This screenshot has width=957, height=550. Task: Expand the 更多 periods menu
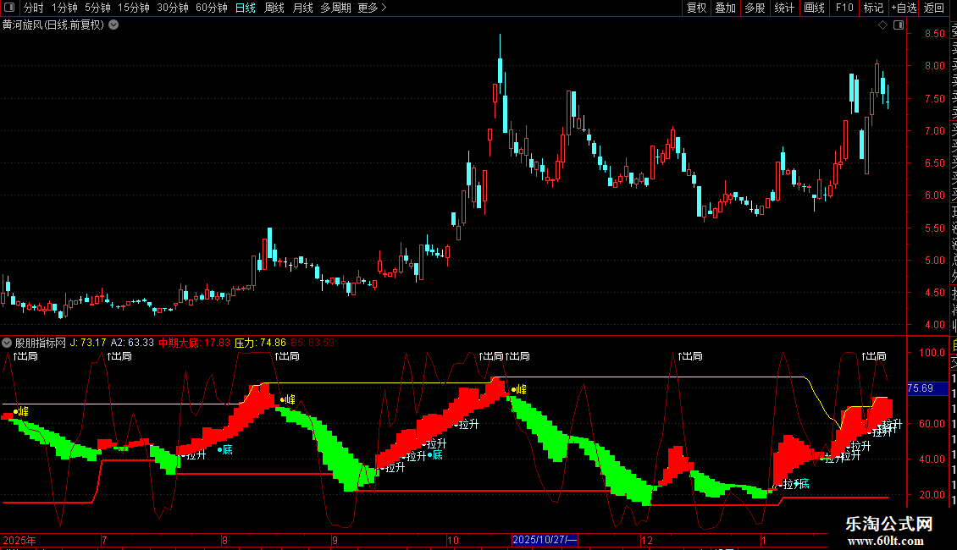(372, 8)
